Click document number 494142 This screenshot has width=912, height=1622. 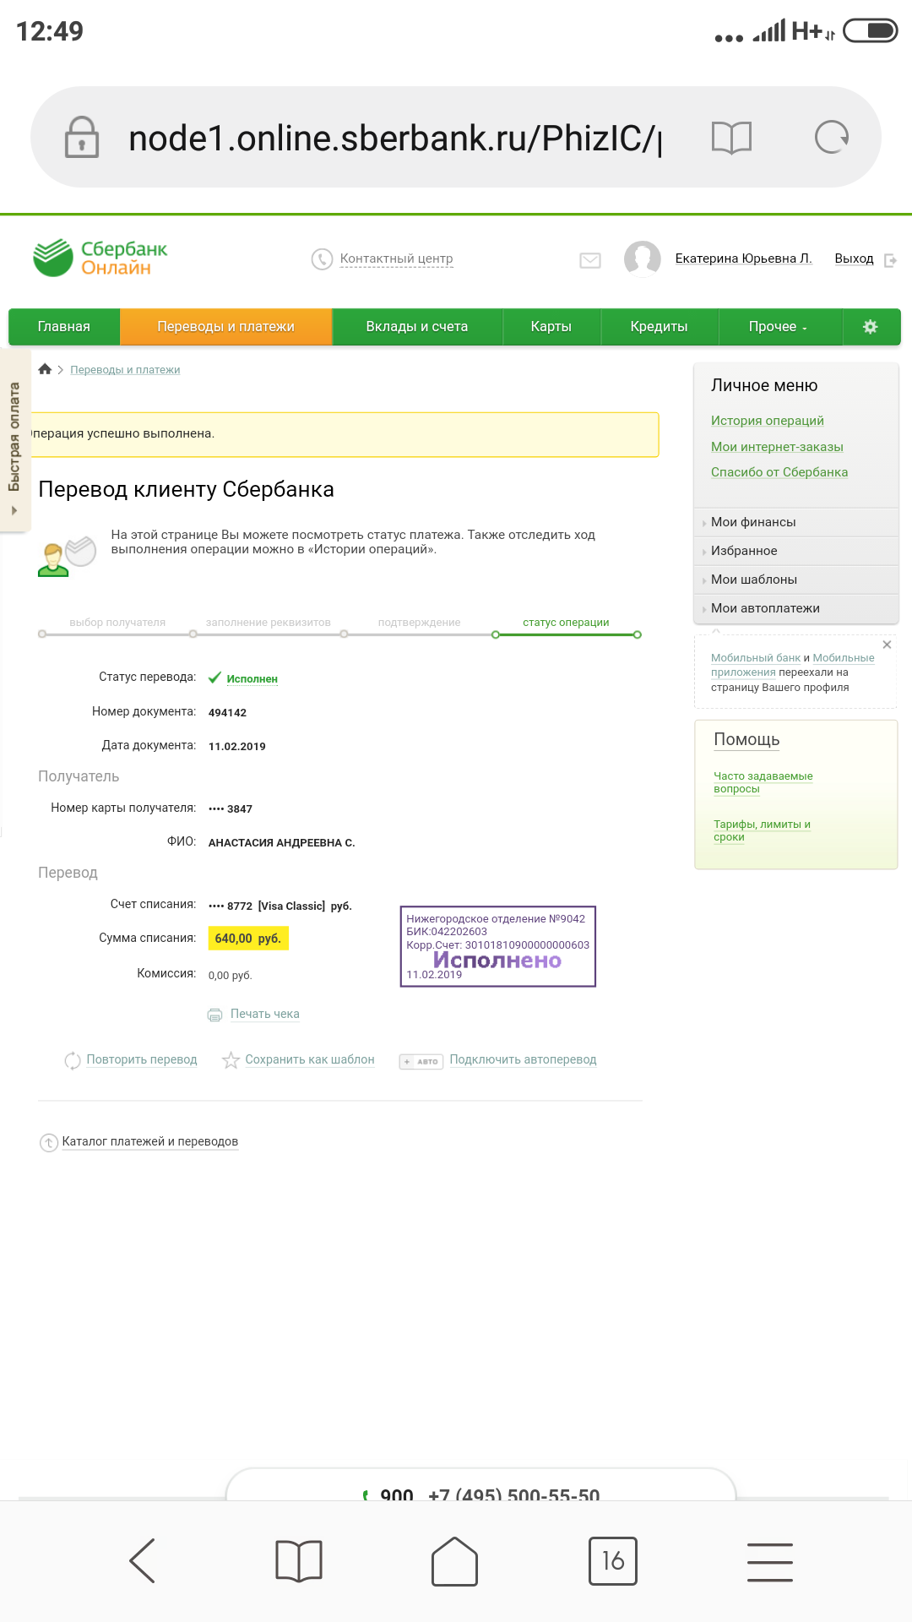click(x=228, y=713)
